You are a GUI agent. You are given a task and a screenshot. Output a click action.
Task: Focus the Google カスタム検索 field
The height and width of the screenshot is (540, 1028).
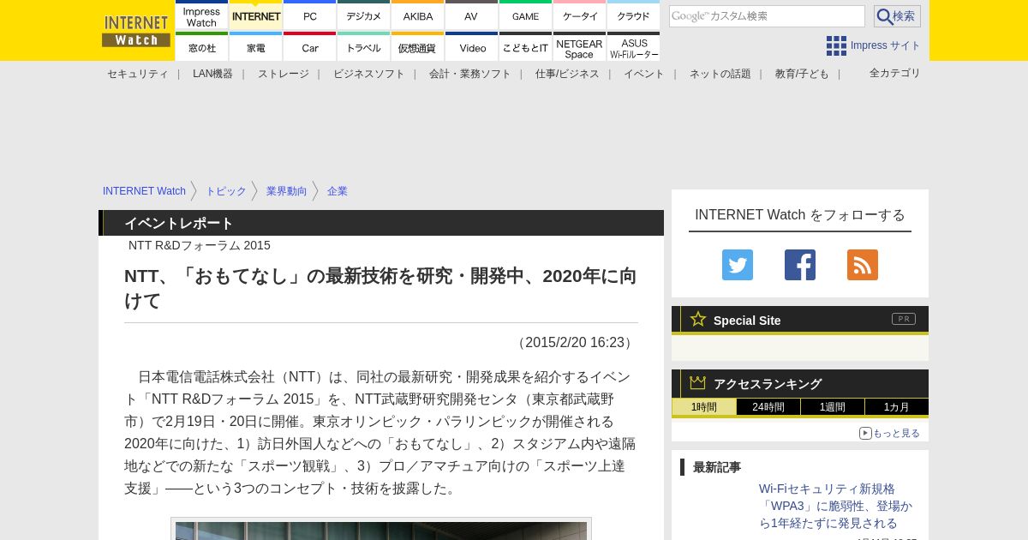pyautogui.click(x=767, y=16)
